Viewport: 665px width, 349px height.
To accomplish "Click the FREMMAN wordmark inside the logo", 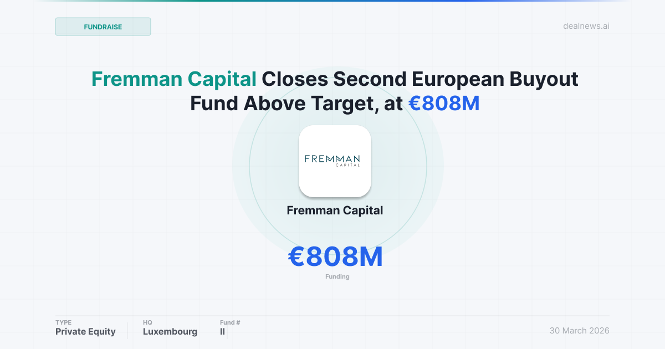I will coord(332,158).
